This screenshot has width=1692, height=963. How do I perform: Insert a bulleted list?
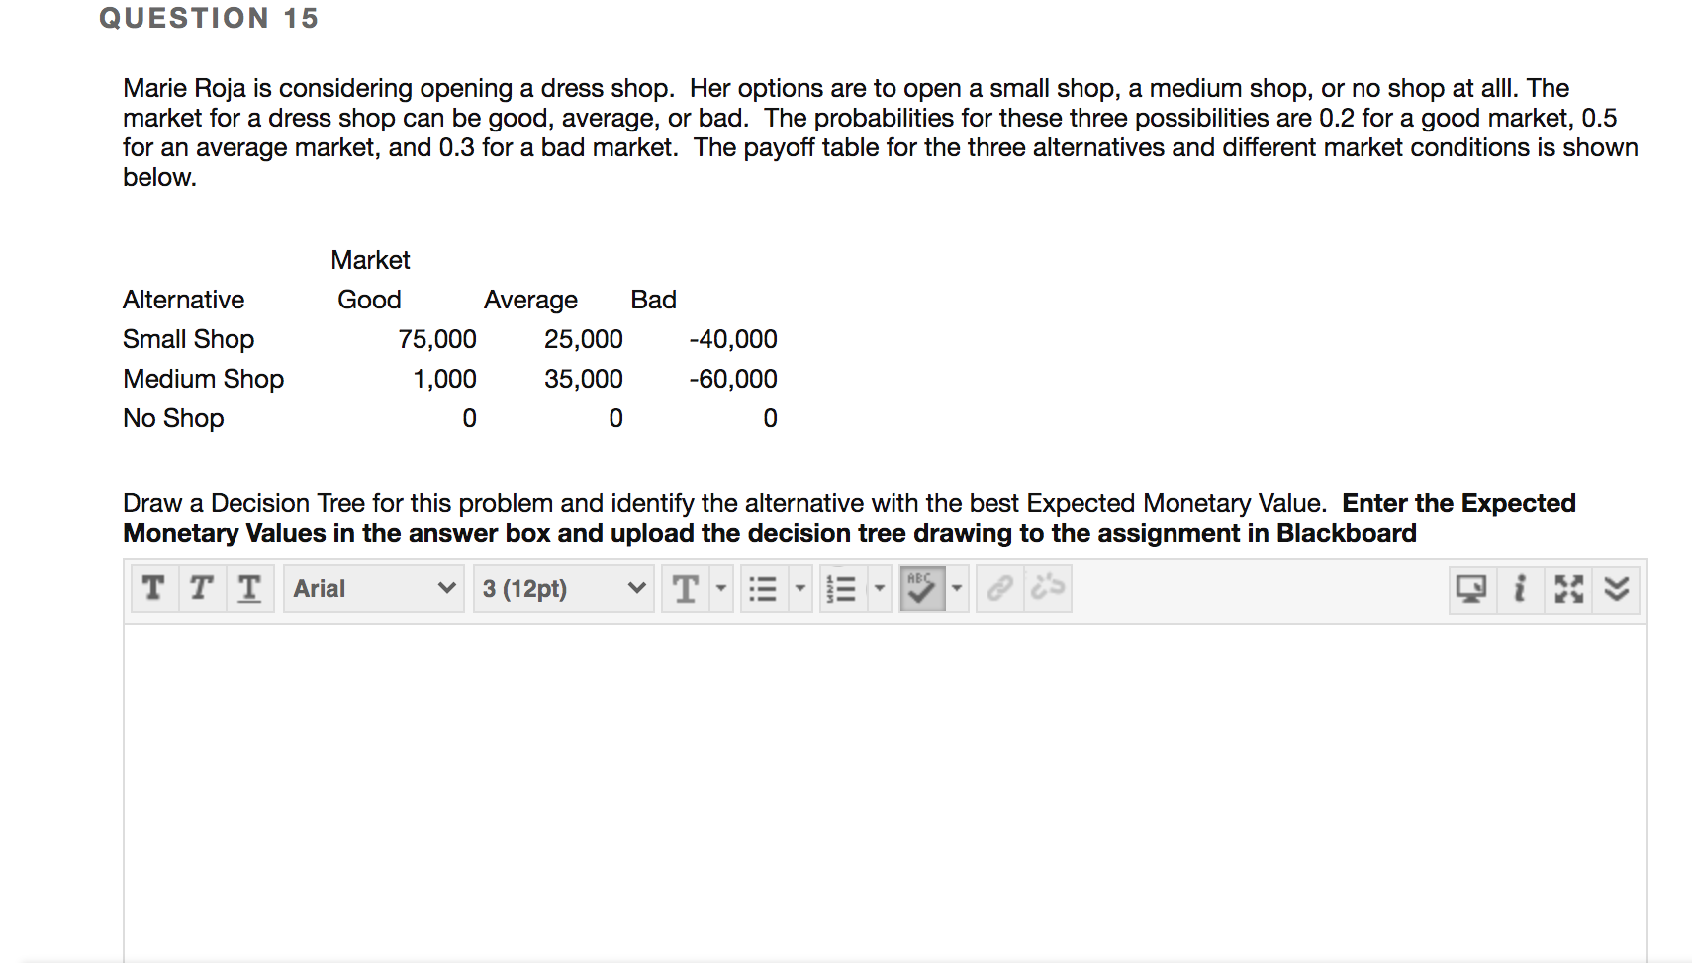click(x=762, y=588)
